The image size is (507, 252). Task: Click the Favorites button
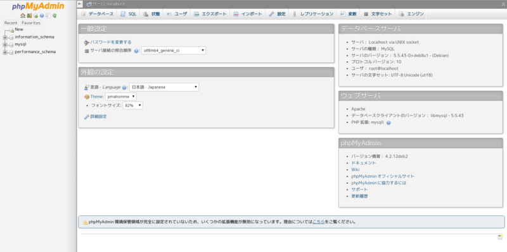[31, 23]
